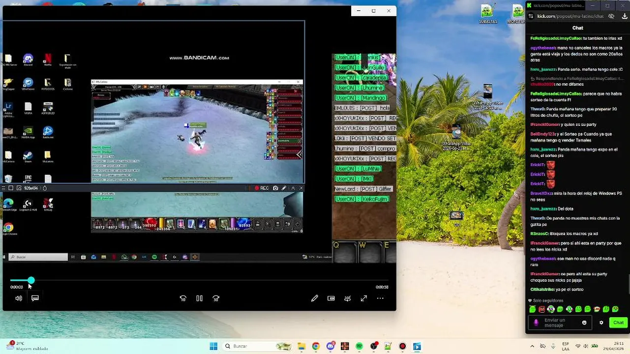Screen dimensions: 630x354
Task: Click crossed-eye tracking icon in address bar
Action: coord(611,16)
